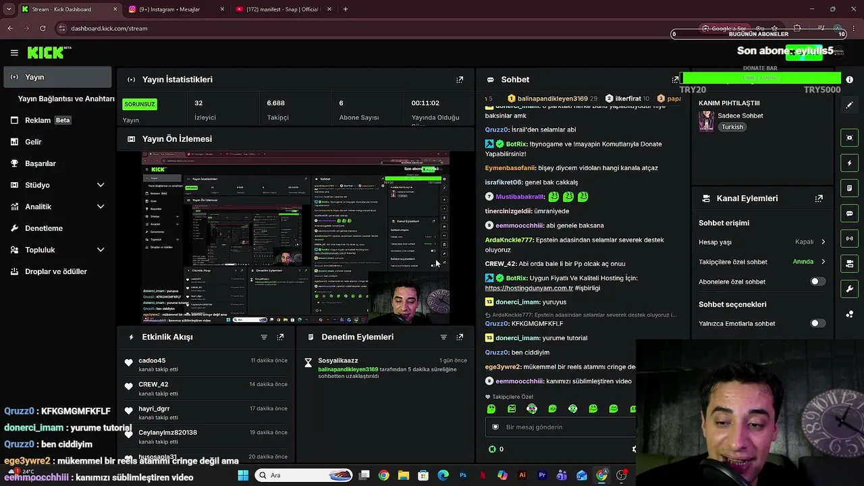The height and width of the screenshot is (486, 864).
Task: Open Premiere Pro from the taskbar
Action: (x=542, y=475)
